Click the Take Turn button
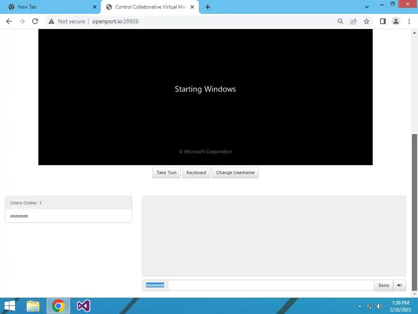The width and height of the screenshot is (418, 314). [x=167, y=173]
